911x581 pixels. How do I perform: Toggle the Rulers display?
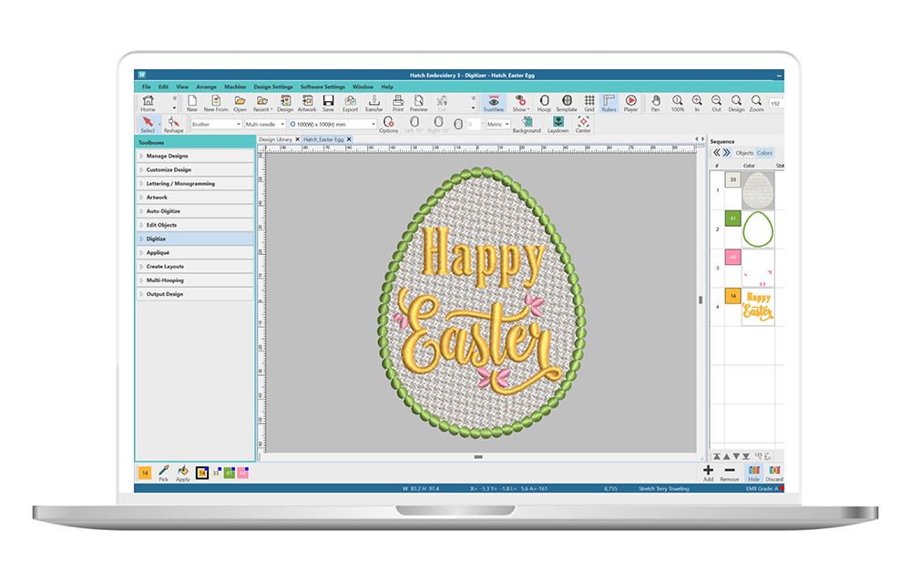point(608,101)
